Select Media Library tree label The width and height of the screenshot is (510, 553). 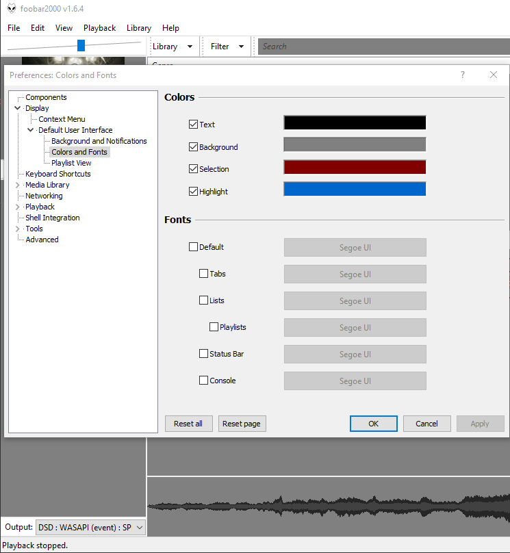48,185
